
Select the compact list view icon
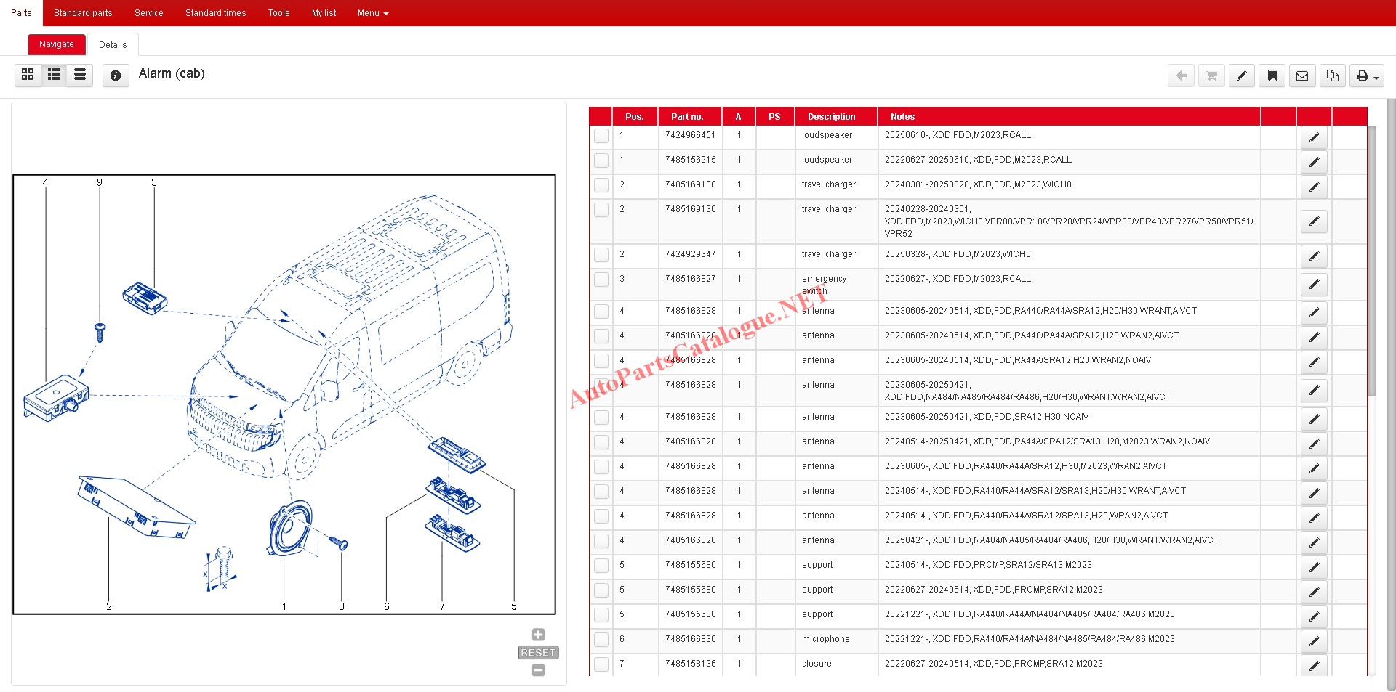tap(80, 74)
